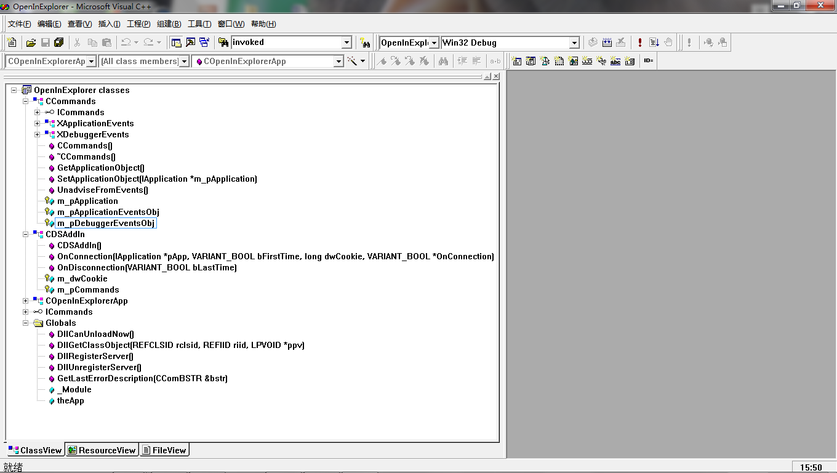Open the All class members filter dropdown
The height and width of the screenshot is (473, 837).
click(x=183, y=62)
